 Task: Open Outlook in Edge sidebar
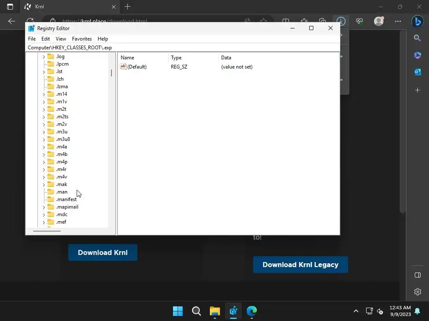point(418,72)
